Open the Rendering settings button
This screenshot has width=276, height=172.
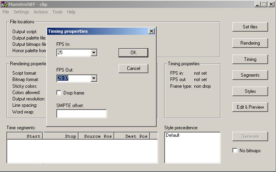[250, 43]
